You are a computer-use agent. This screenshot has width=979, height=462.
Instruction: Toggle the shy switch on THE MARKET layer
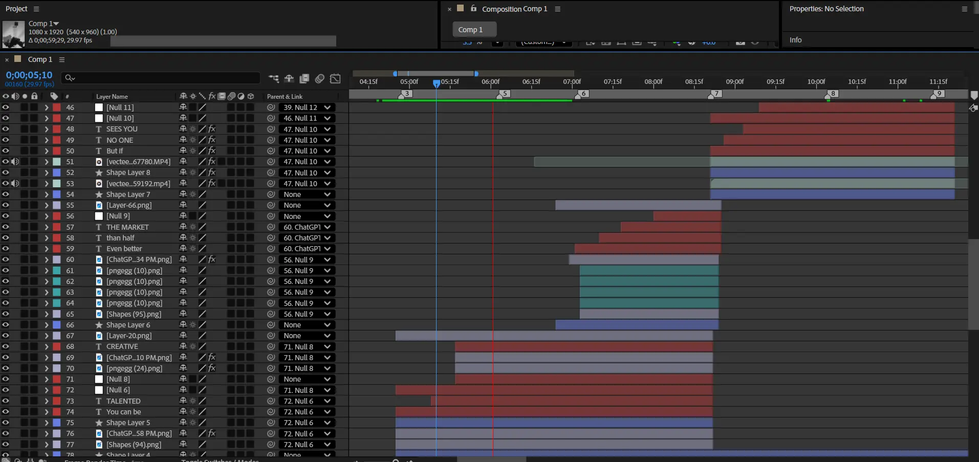point(183,227)
